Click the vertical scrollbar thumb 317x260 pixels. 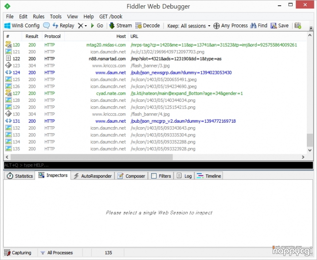tap(310, 140)
